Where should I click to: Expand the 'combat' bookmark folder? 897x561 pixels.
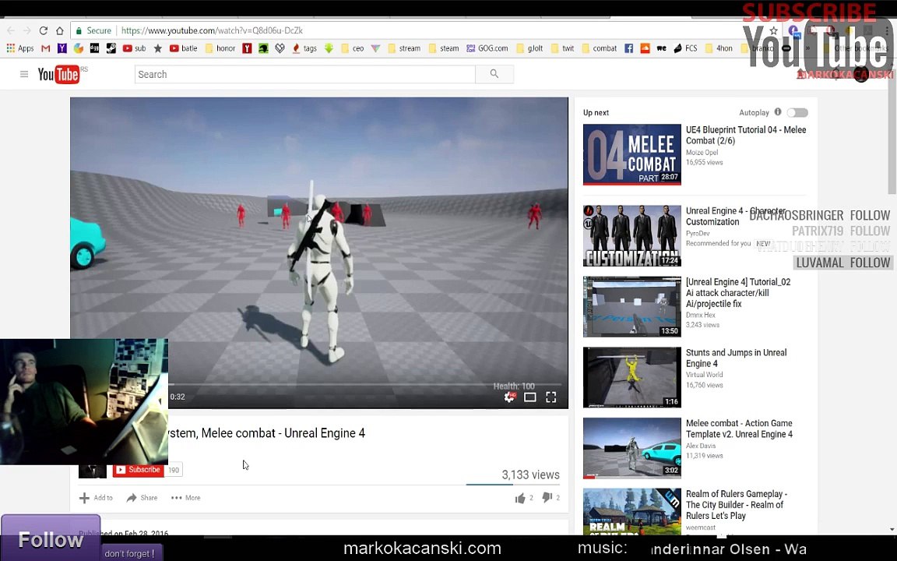tap(600, 48)
